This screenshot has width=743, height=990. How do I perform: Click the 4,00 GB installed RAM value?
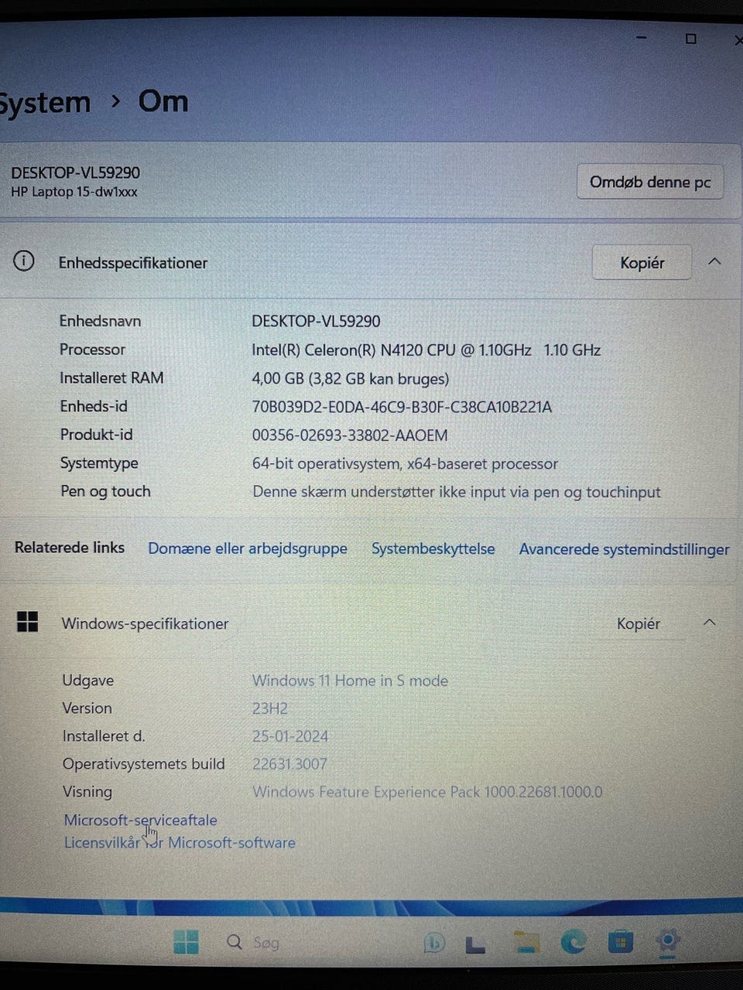pos(351,379)
